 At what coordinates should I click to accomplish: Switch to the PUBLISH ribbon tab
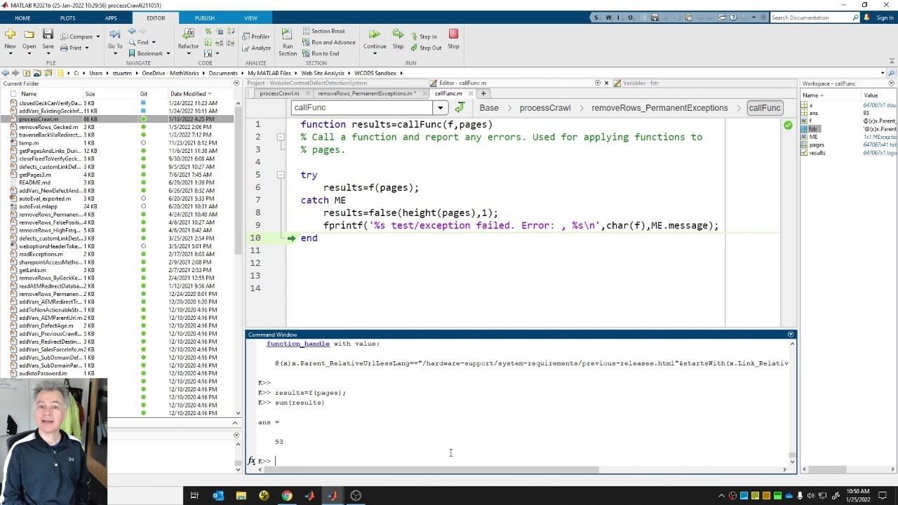[205, 18]
